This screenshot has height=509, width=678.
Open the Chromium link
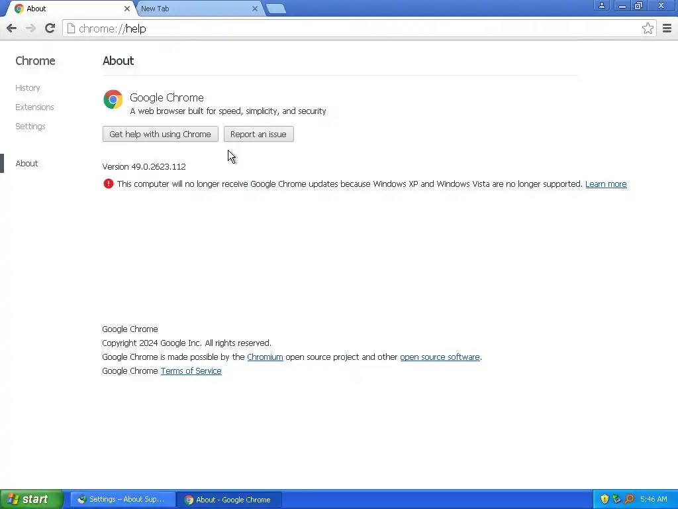tap(265, 357)
